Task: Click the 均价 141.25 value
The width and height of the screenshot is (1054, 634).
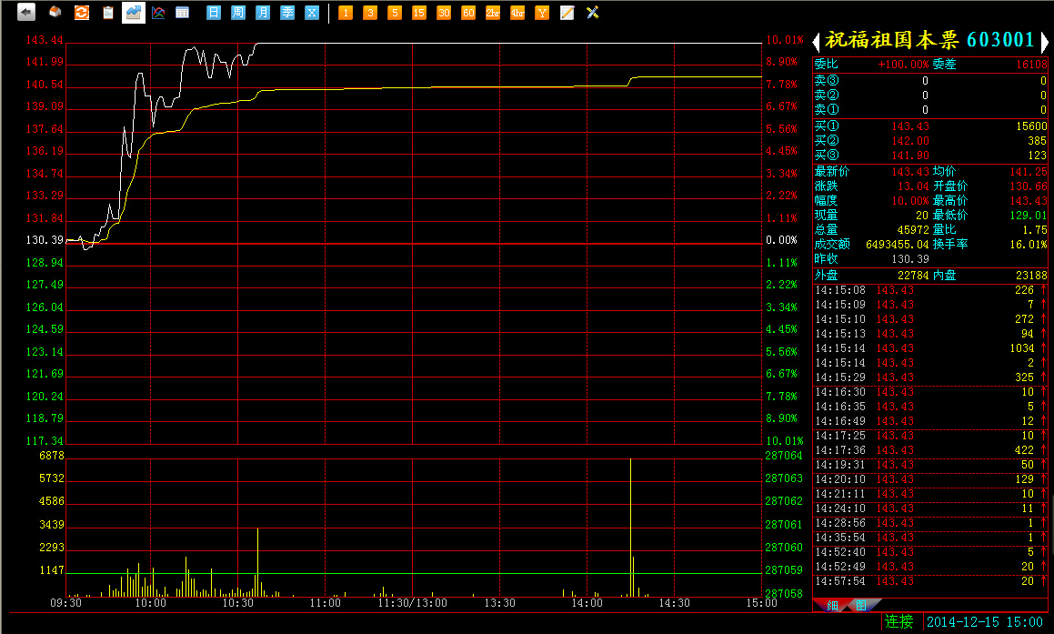Action: pyautogui.click(x=1029, y=172)
